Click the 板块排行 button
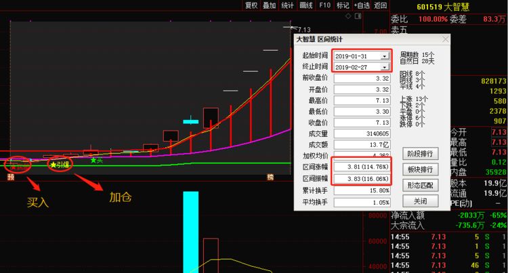Viewport: 508px width, 273px height. point(420,169)
